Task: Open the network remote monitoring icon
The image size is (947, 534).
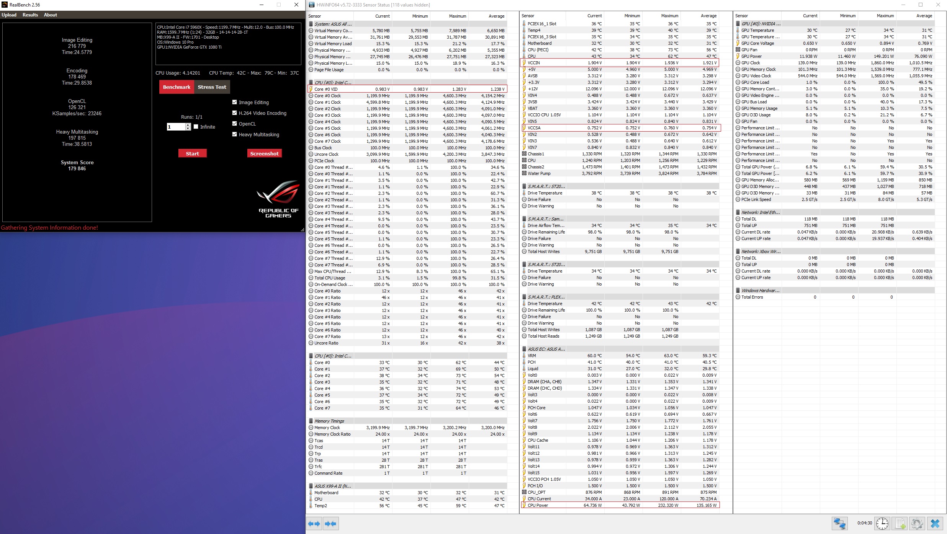Action: pos(840,523)
